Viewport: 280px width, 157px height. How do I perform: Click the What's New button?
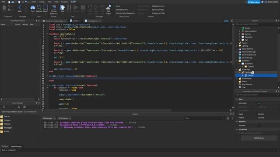tap(254, 2)
